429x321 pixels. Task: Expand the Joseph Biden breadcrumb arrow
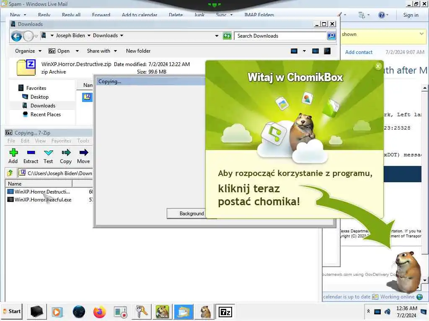(89, 36)
